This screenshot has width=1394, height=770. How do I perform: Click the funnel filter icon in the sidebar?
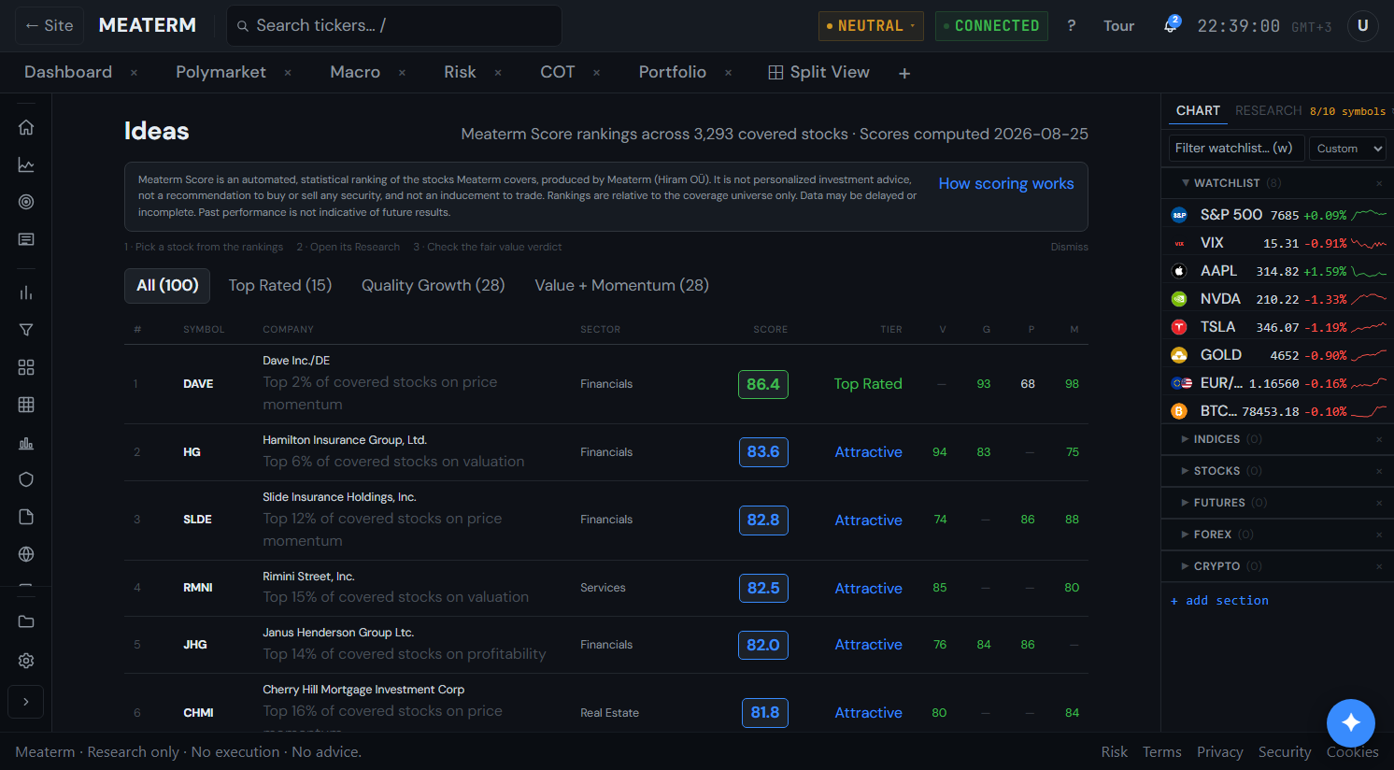coord(26,330)
